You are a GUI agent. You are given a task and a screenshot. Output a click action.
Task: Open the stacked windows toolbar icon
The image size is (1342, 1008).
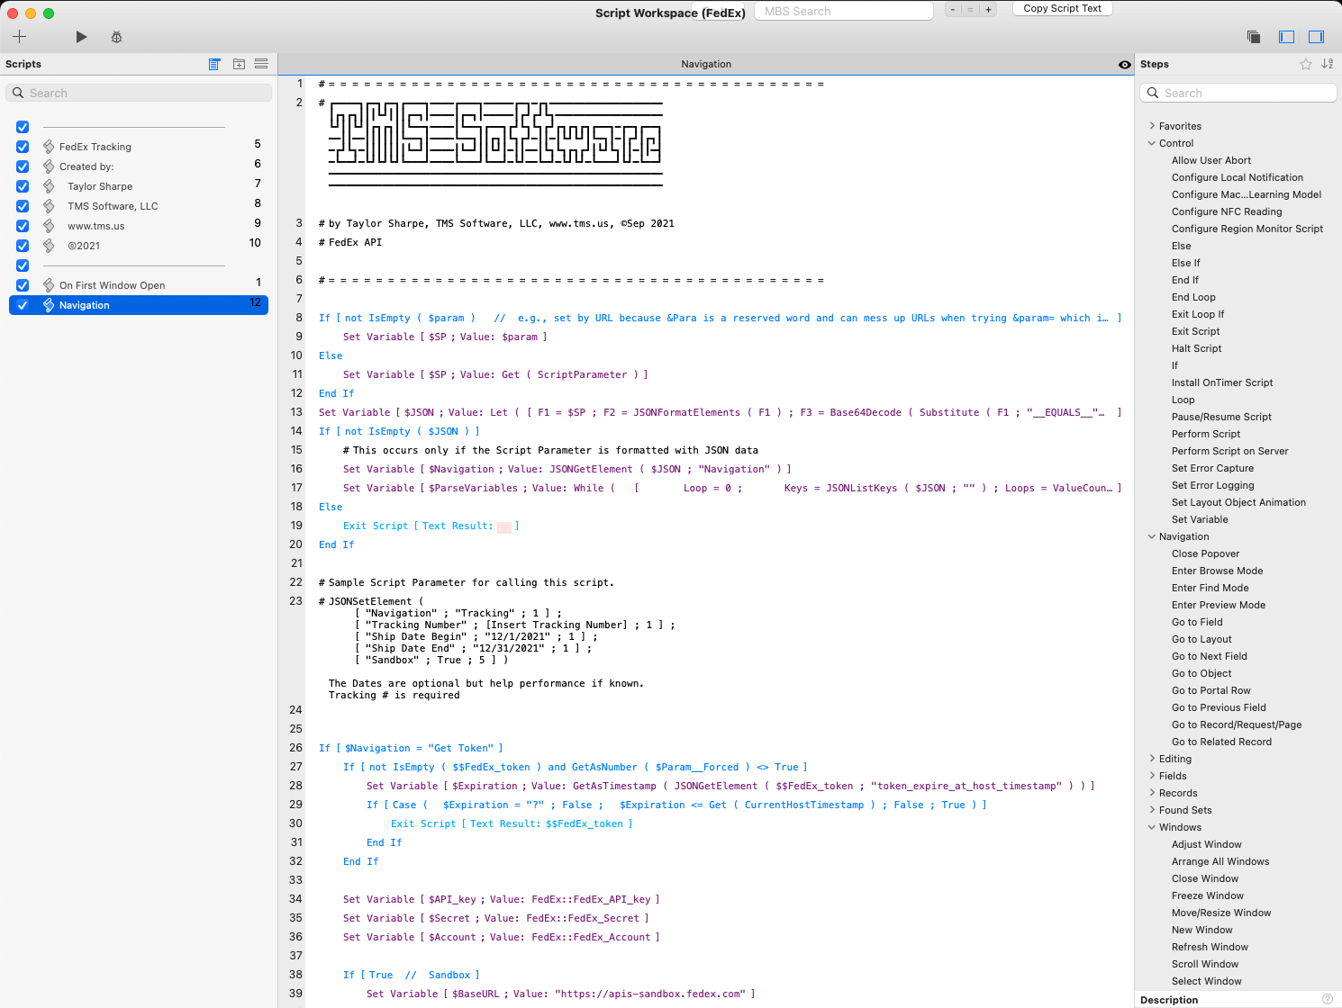(1253, 37)
